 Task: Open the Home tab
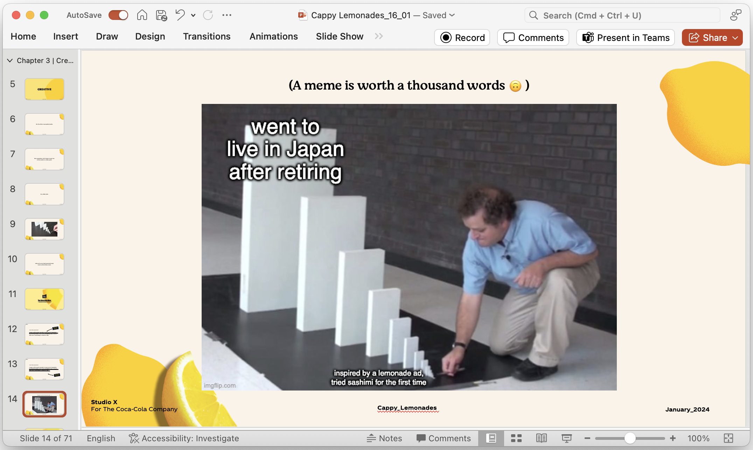point(23,36)
